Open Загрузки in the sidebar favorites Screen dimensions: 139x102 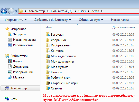[19, 34]
